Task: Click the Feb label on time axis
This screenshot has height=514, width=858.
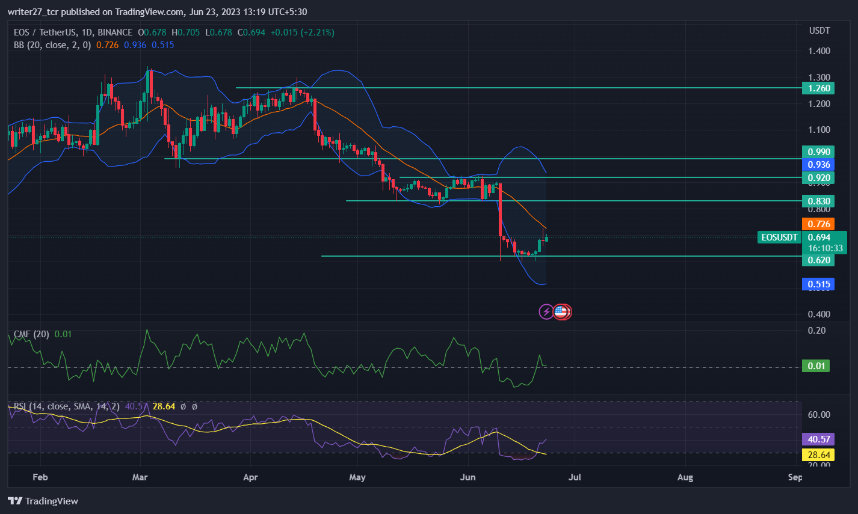Action: pos(40,477)
